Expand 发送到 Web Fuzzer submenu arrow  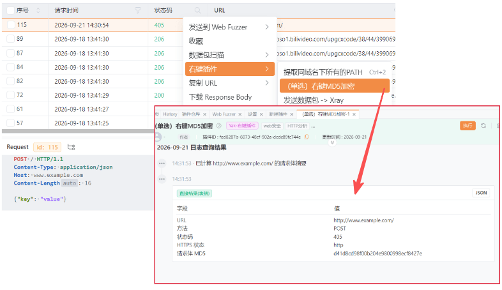coord(267,27)
